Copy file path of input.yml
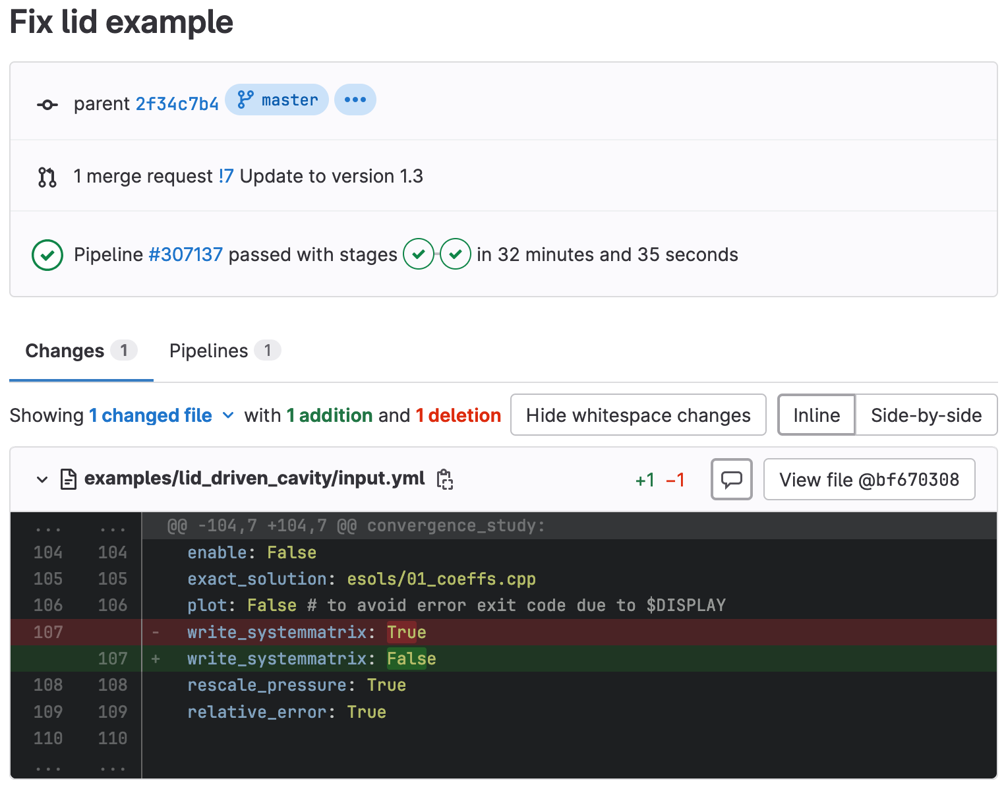 coord(445,479)
